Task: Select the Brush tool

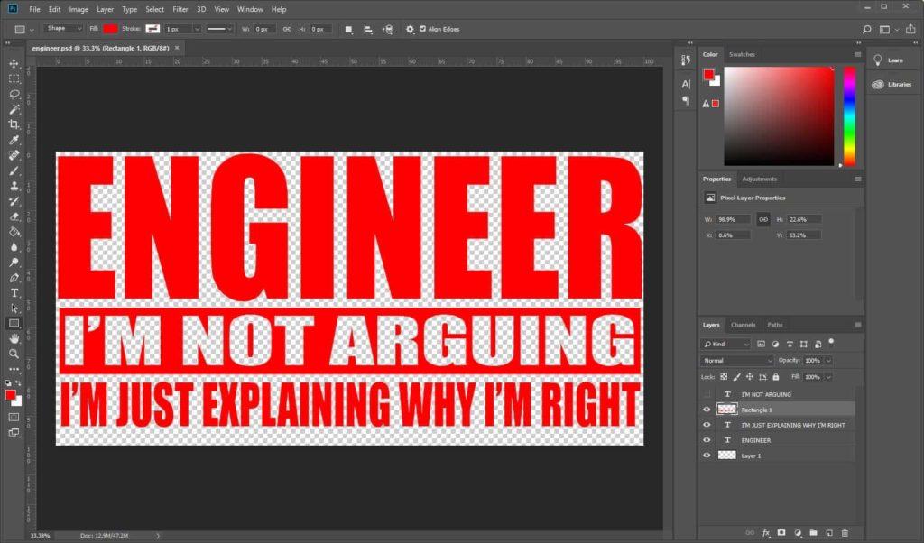Action: (x=14, y=170)
